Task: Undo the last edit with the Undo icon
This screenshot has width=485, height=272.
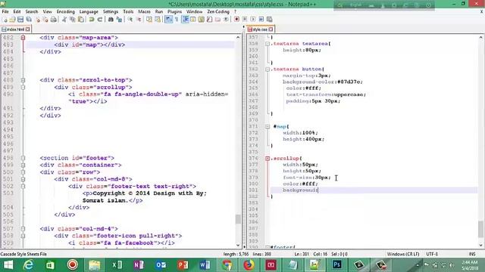Action: pos(92,20)
